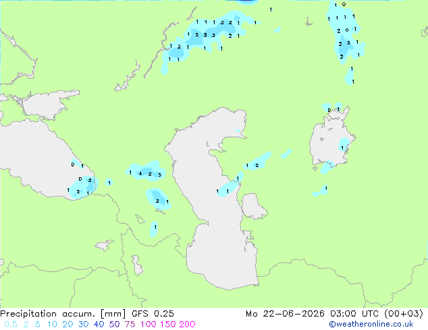Click the 'GFS 0.25' model label
This screenshot has width=428, height=330.
point(153,314)
